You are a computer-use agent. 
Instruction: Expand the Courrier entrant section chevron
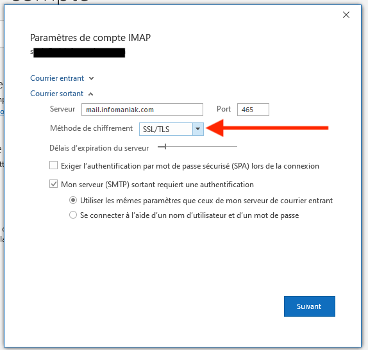91,79
